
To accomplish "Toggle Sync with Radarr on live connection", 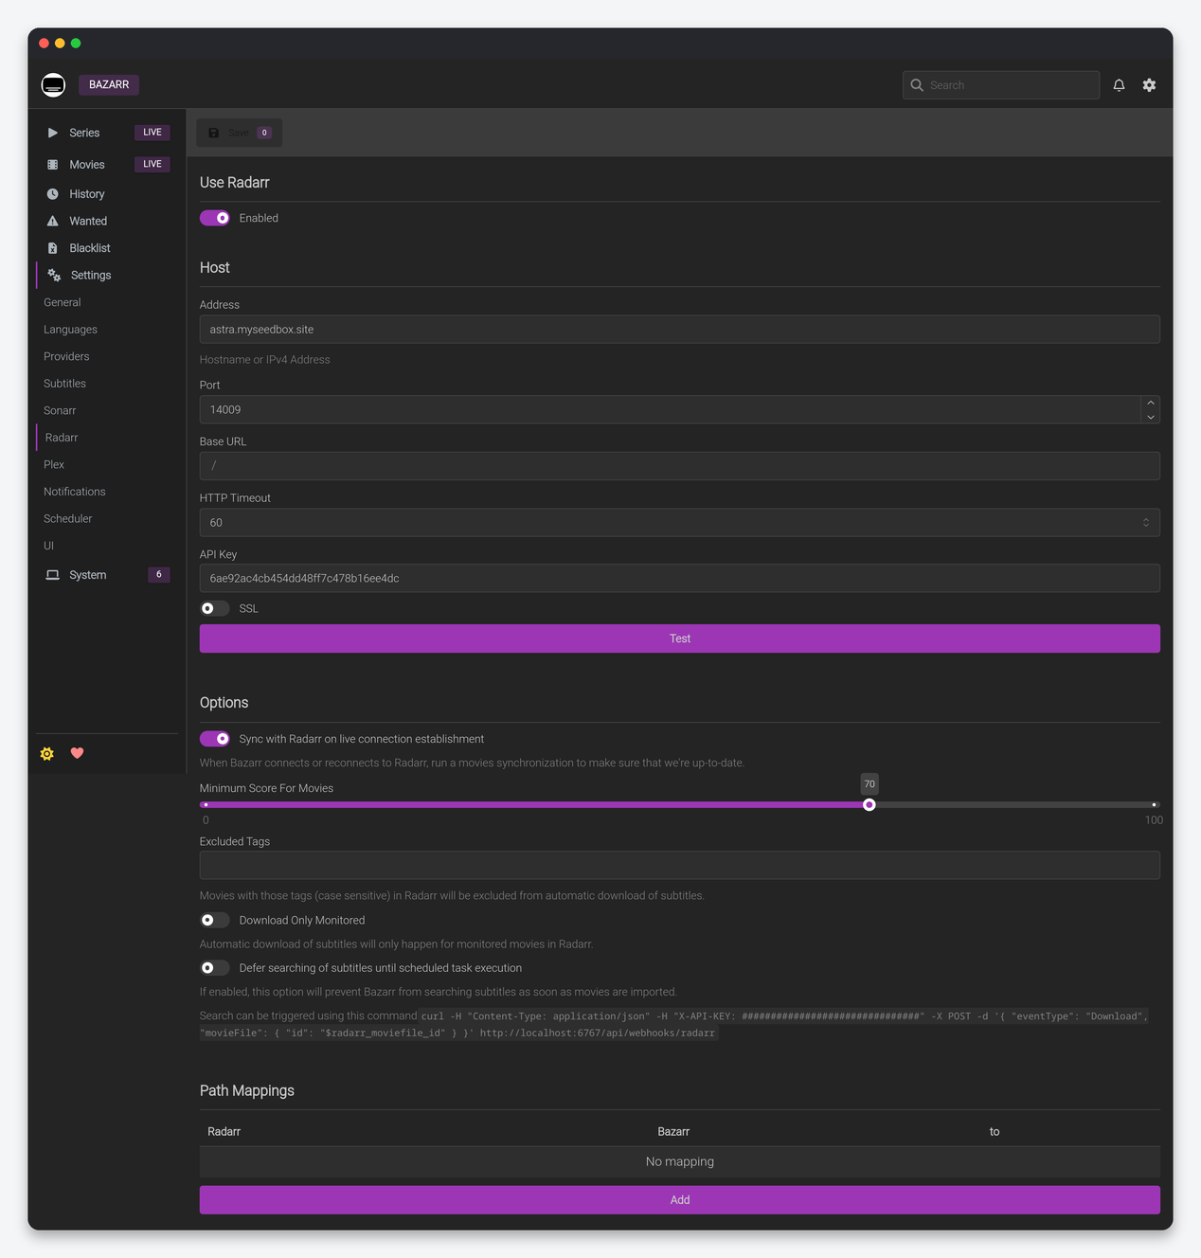I will (215, 739).
